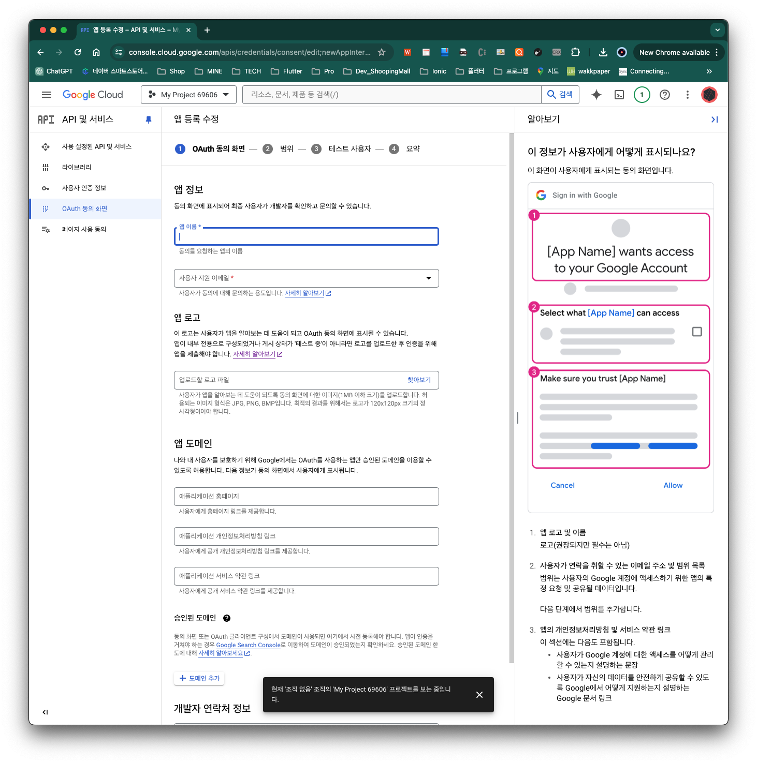Pin the API and Services product
The height and width of the screenshot is (763, 757).
(149, 119)
